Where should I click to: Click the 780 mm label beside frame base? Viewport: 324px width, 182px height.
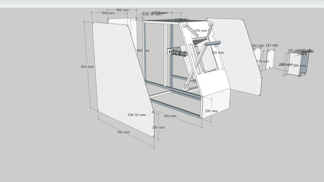(169, 116)
